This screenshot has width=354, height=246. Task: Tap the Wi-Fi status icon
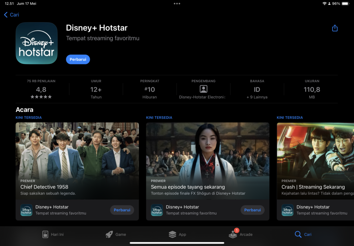point(324,3)
